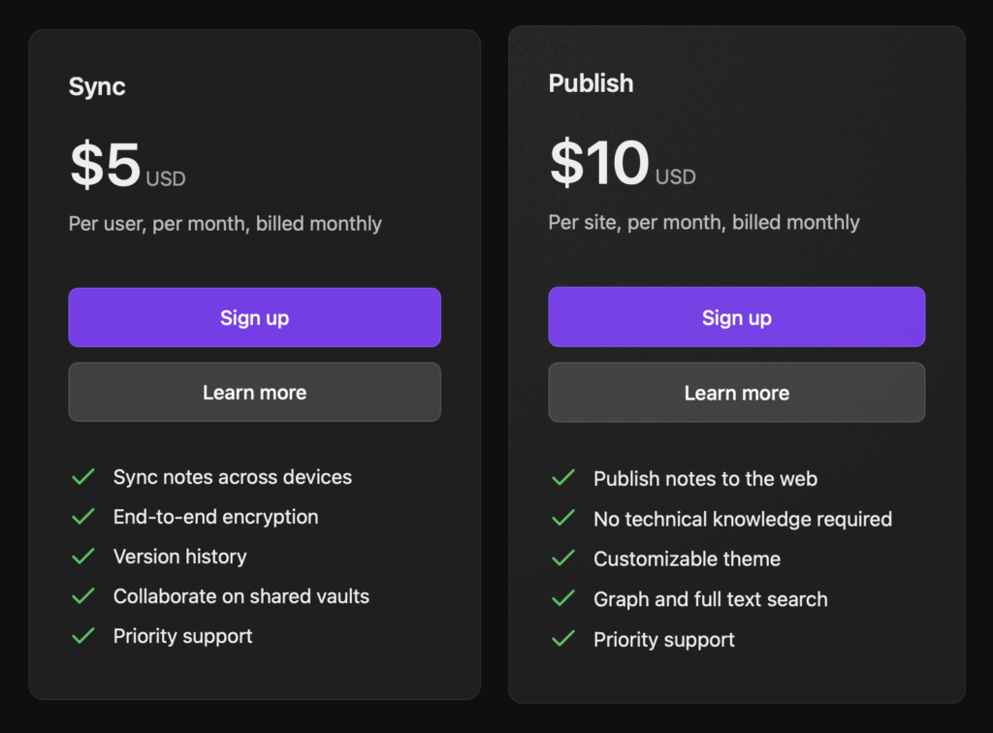Click the checkmark by Collaborate on shared vaults

tap(83, 596)
